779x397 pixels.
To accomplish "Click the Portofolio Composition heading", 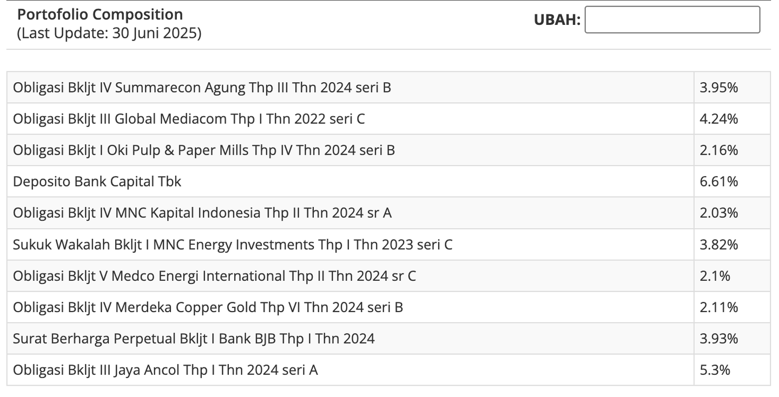I will (100, 14).
